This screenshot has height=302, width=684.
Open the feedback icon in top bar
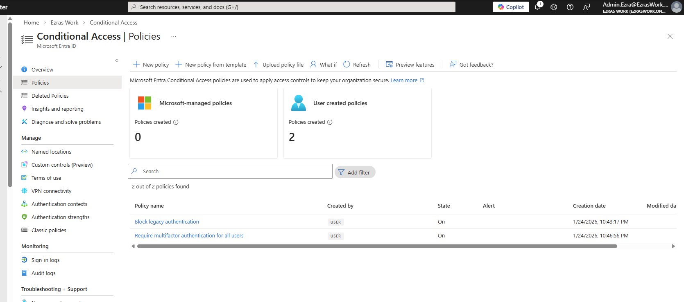coord(587,7)
